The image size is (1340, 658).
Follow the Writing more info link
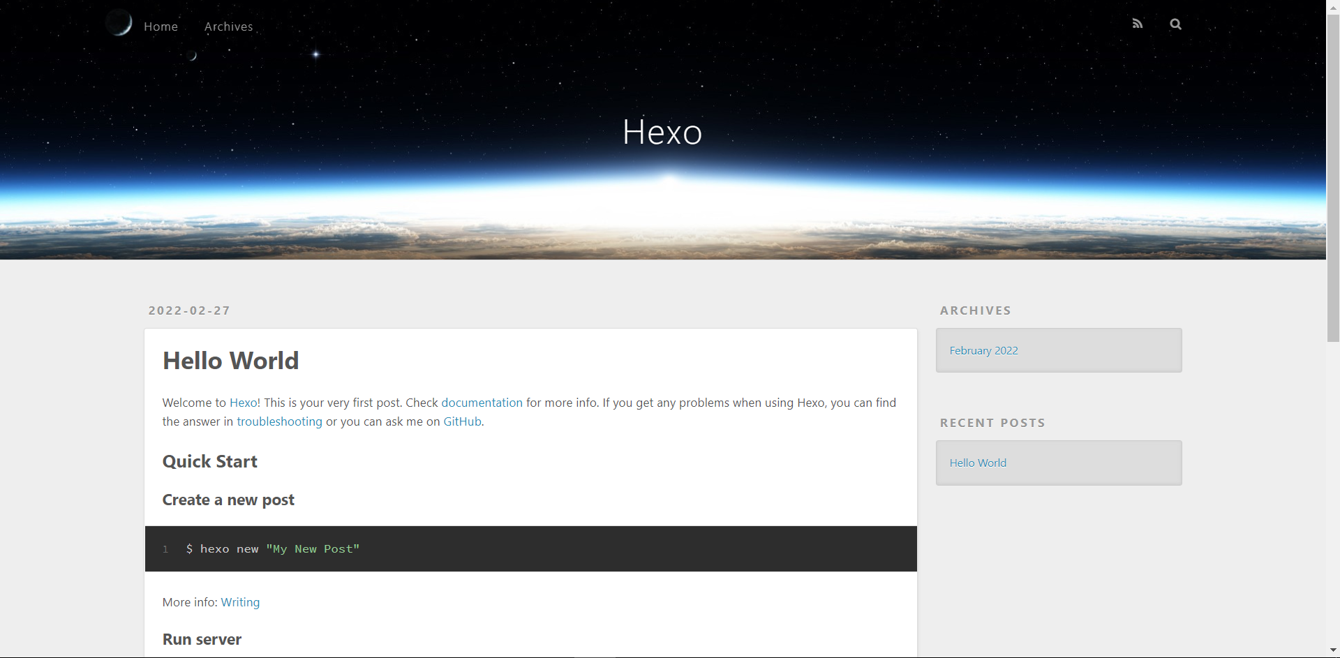pyautogui.click(x=240, y=602)
